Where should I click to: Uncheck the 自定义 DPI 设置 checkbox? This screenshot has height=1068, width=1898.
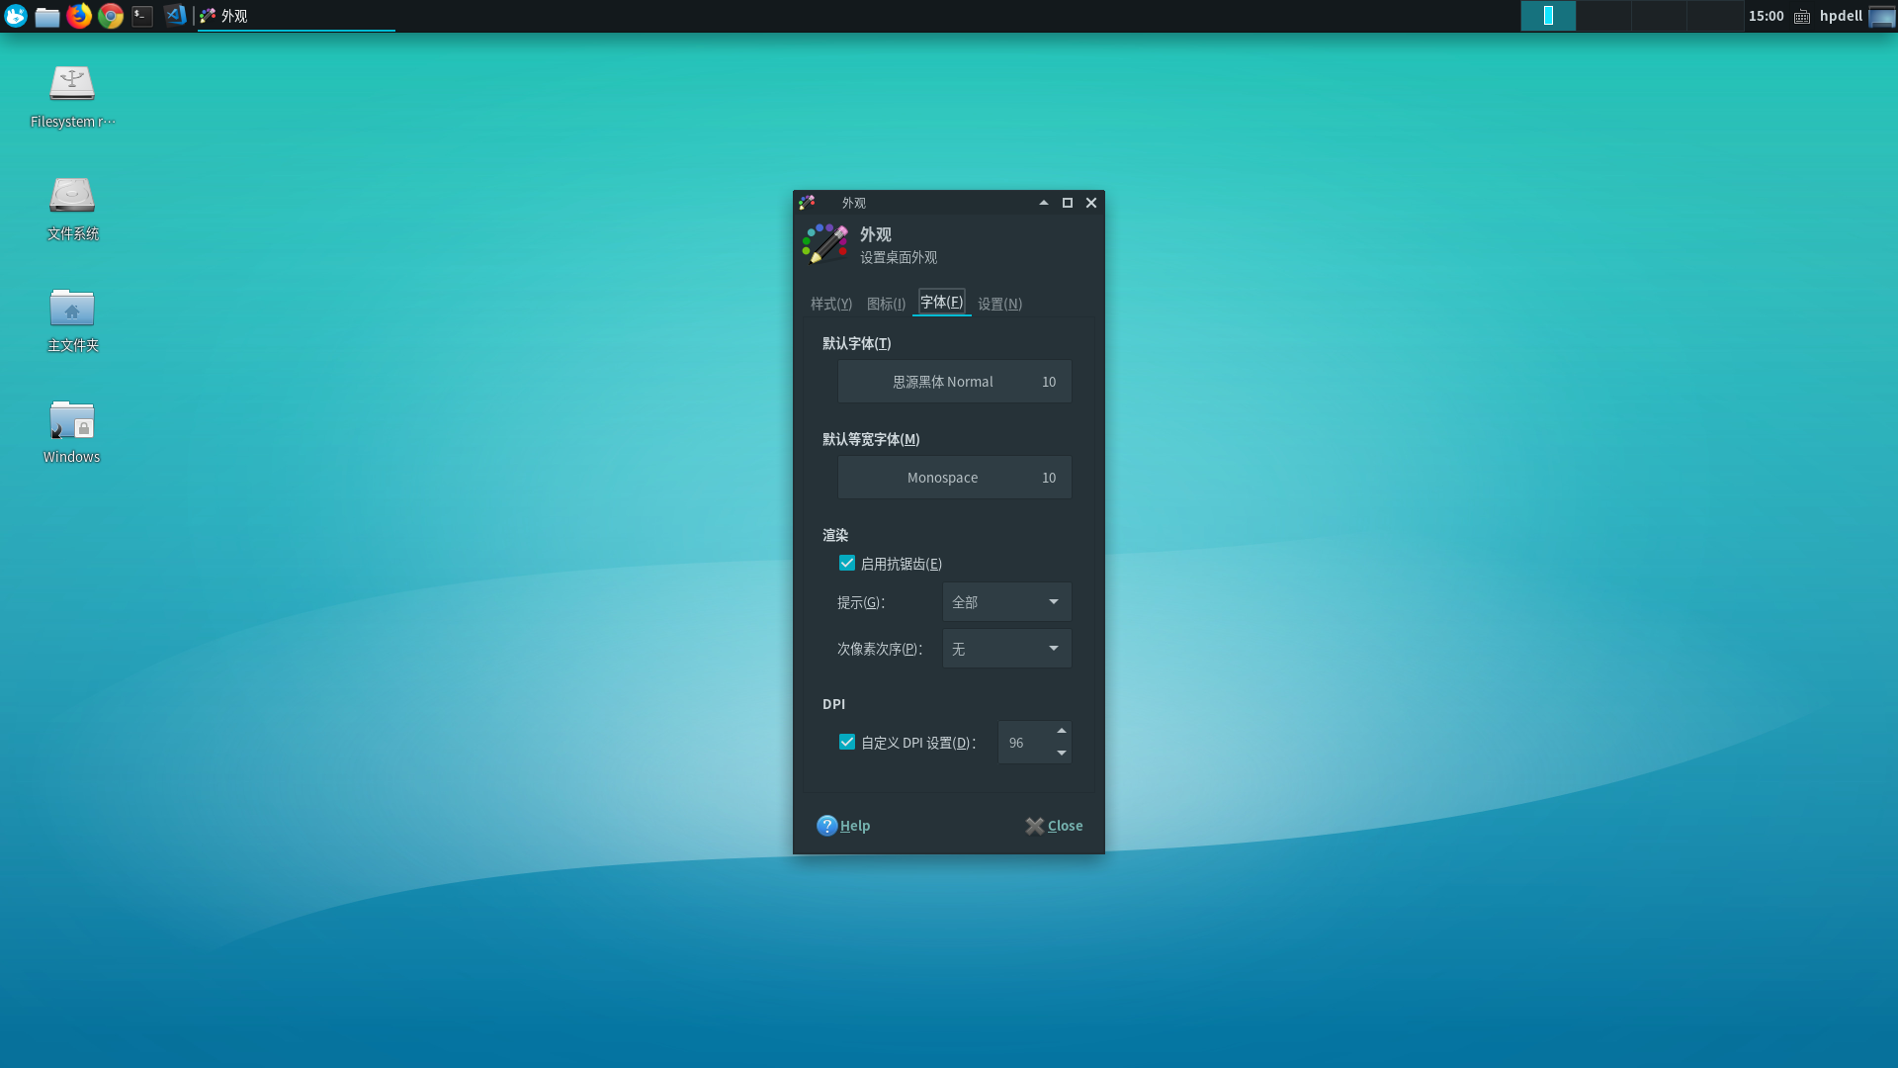tap(847, 742)
